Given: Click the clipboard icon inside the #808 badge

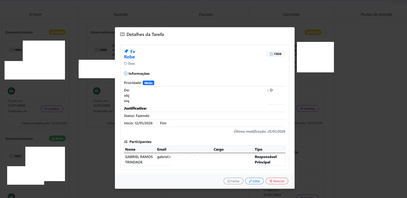Looking at the screenshot, I should click(272, 54).
